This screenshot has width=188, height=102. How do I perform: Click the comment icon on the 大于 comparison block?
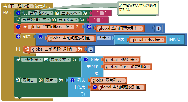[x=41, y=37]
